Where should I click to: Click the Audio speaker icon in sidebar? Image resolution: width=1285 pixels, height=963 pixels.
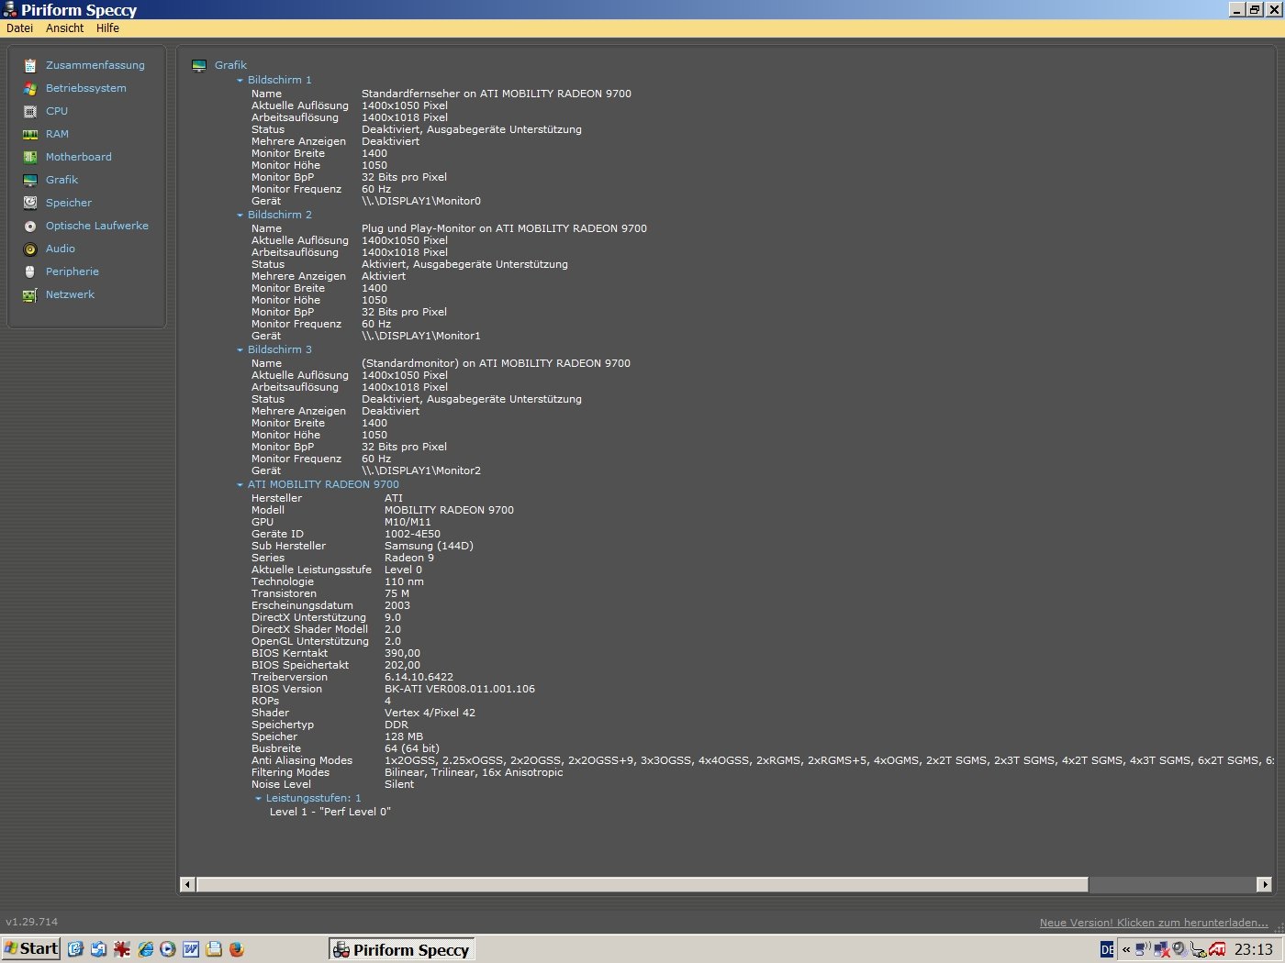[30, 249]
